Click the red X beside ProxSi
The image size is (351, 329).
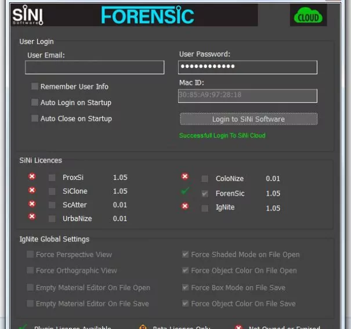pos(32,176)
